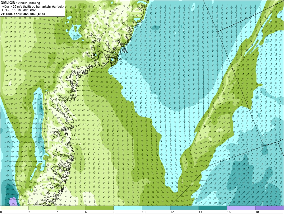Viewport: 284px width, 214px height.
Task: Click the legend scale label '16'
Action: (x=229, y=212)
